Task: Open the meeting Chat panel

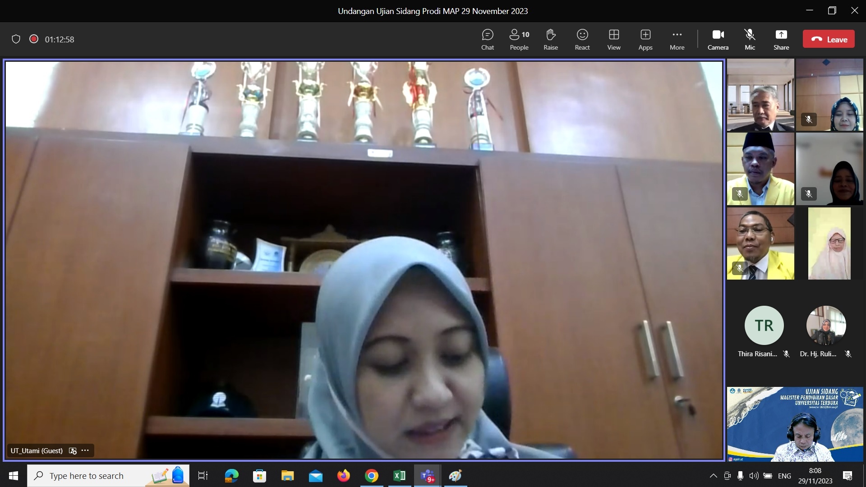Action: [x=488, y=39]
